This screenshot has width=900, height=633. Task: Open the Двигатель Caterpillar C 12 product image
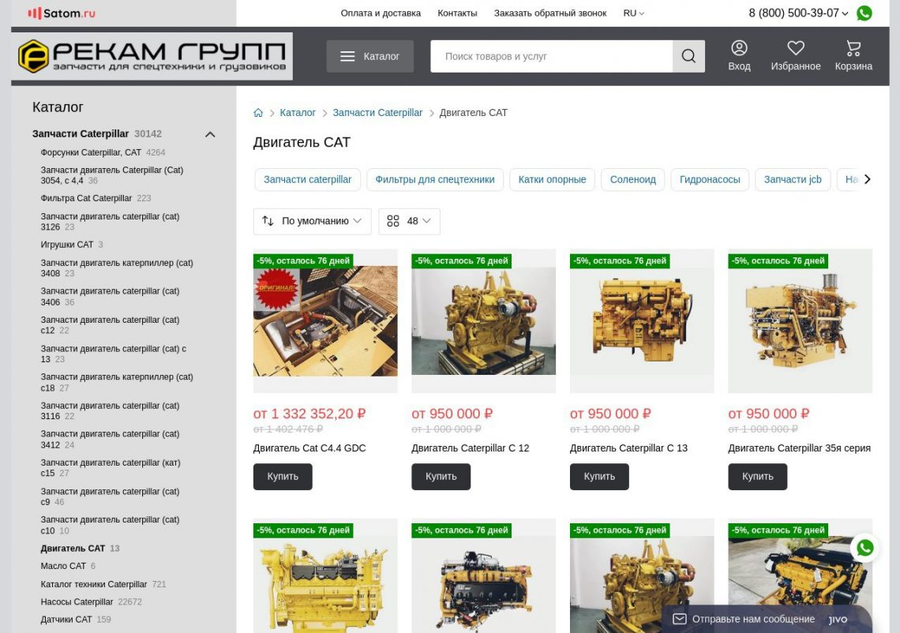[483, 320]
